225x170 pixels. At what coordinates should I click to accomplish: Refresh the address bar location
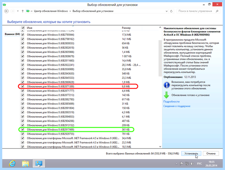171,11
